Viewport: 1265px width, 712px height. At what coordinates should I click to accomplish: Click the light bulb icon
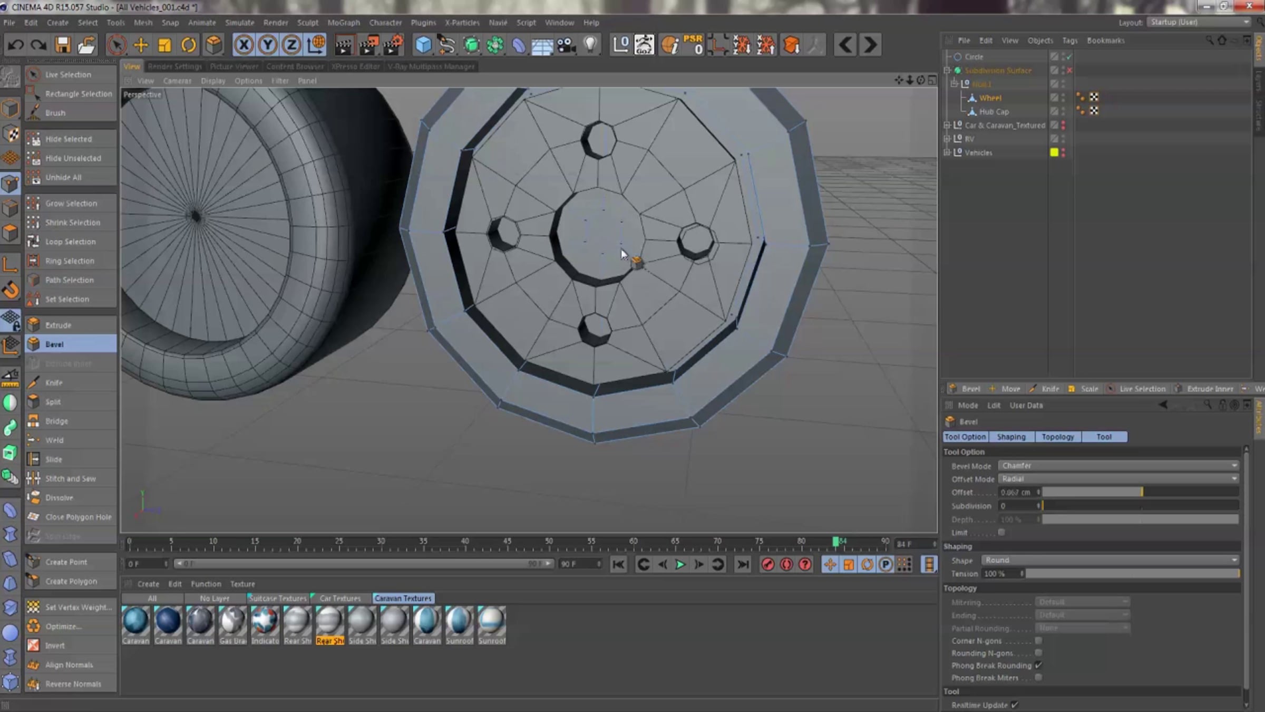[590, 45]
